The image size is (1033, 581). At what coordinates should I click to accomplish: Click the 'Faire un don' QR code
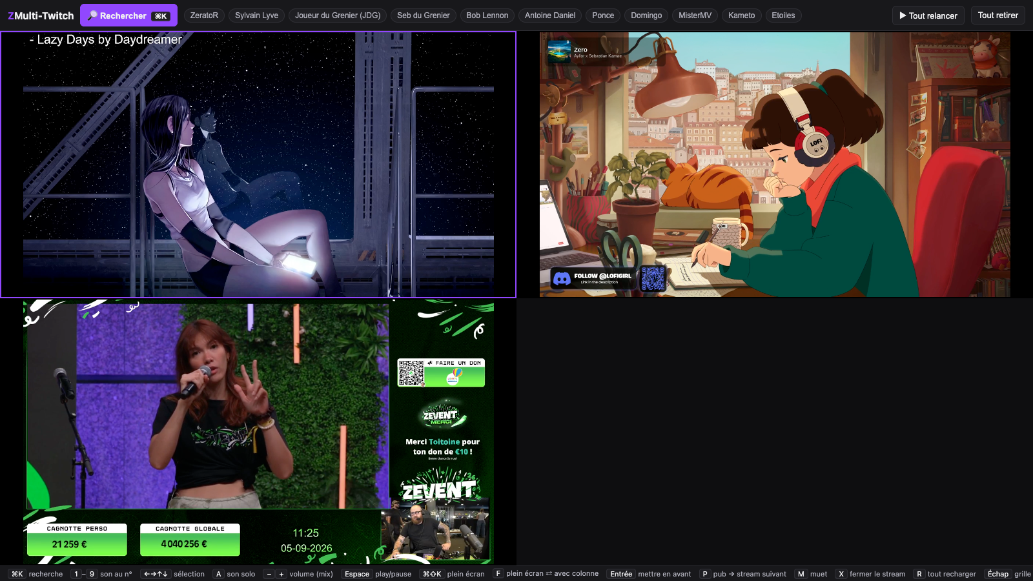[x=411, y=372]
